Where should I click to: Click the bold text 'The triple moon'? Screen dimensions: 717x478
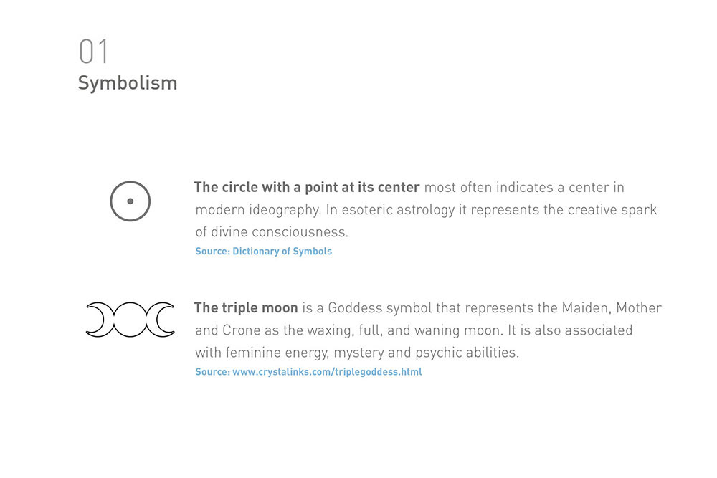coord(246,307)
